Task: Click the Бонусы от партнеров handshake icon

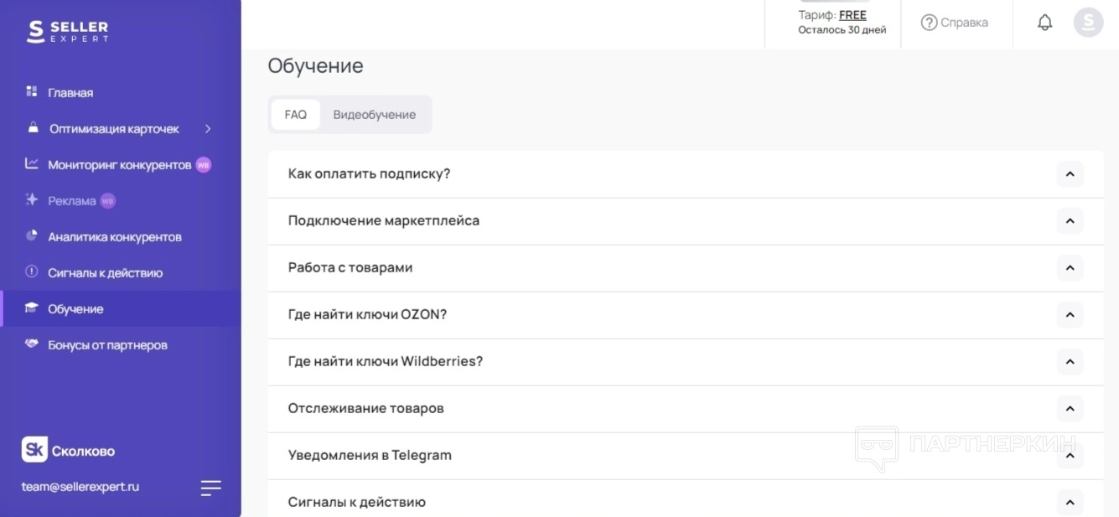Action: click(32, 344)
